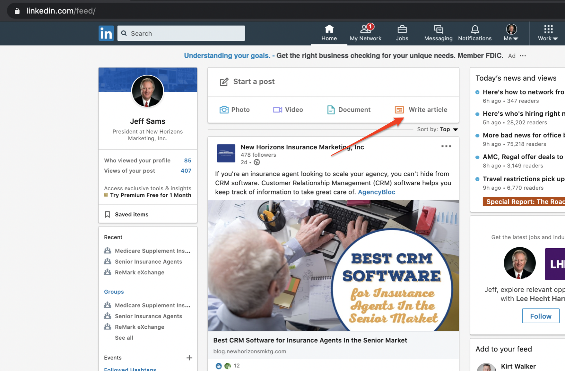Open the New Horizons post options menu
The height and width of the screenshot is (371, 565).
click(x=446, y=146)
